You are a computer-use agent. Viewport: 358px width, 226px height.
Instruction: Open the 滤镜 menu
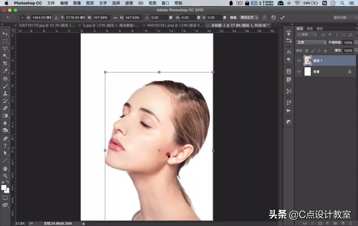coord(129,3)
